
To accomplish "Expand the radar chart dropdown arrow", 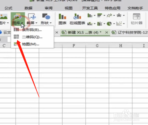I will coord(124,15).
